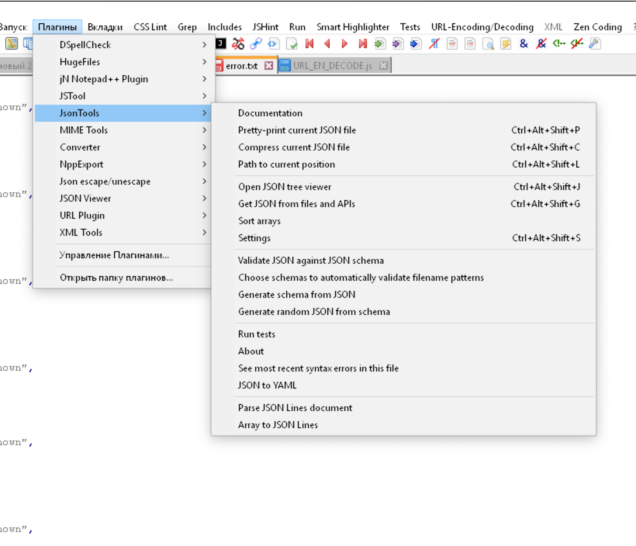Click the crossed-out pilcrow toolbar icon
Viewport: 636px width, 546px height.
point(434,43)
